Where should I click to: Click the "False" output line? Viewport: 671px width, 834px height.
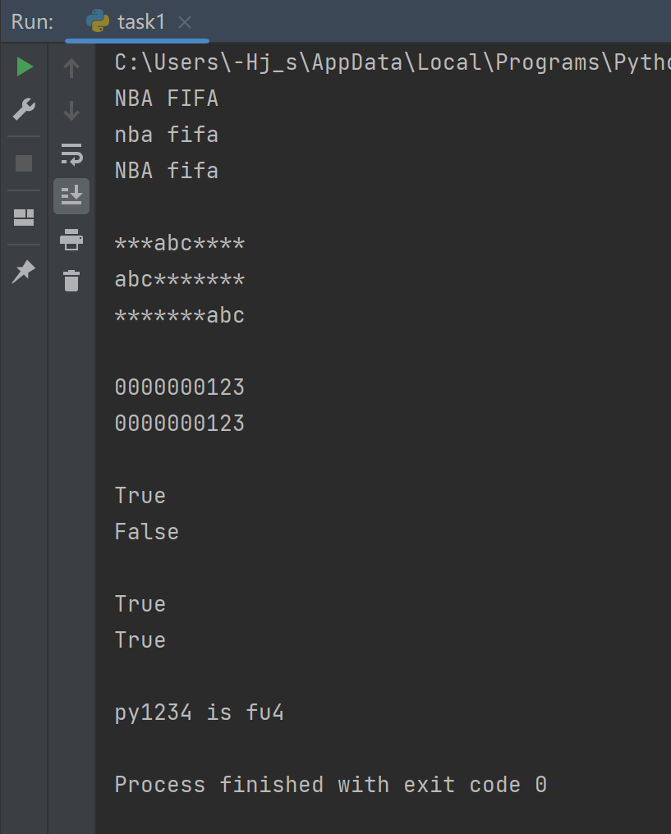146,532
